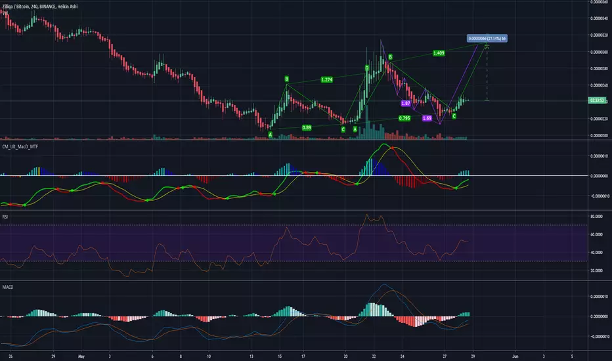Click the B point label beside 1.409
This screenshot has width=612, height=361.
click(x=390, y=57)
